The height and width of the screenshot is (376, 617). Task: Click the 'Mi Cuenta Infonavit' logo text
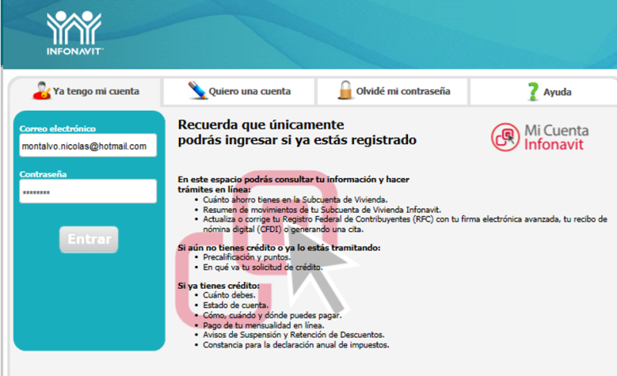556,137
